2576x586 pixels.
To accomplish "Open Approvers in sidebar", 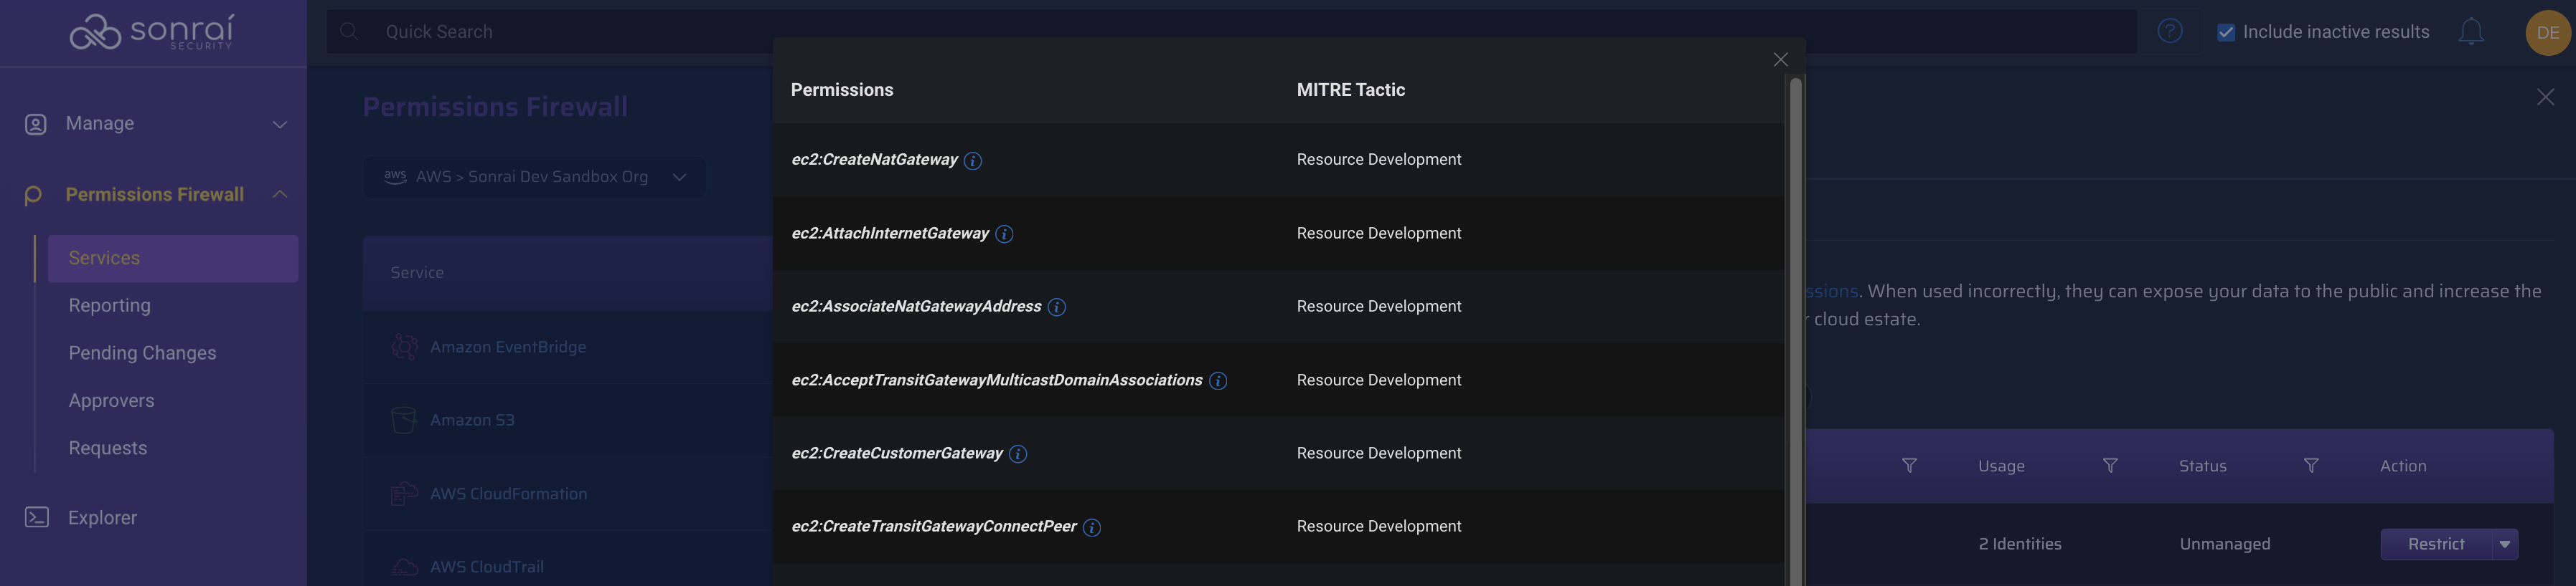I will [x=111, y=401].
